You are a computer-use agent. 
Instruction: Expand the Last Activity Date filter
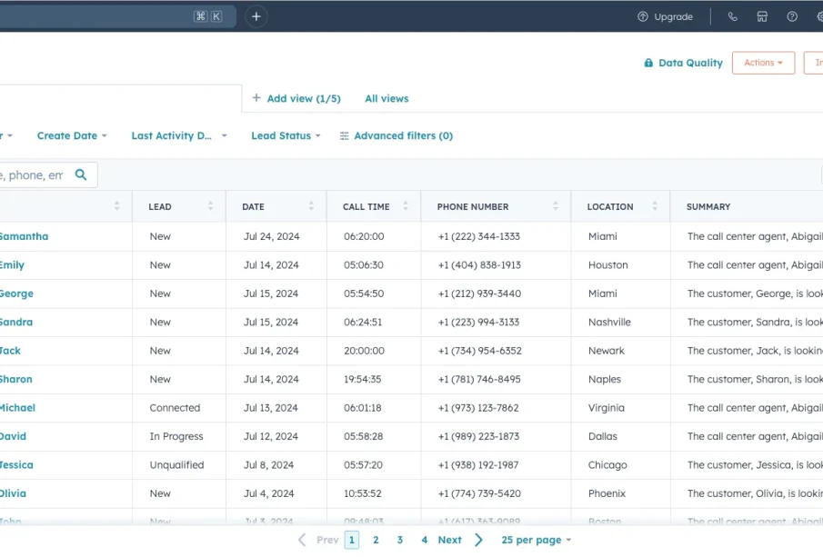coord(179,135)
